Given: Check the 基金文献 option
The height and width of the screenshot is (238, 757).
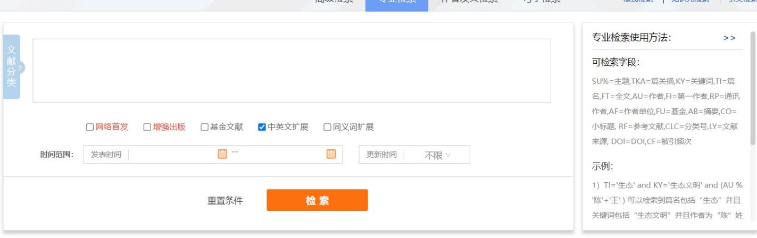Looking at the screenshot, I should pyautogui.click(x=204, y=127).
